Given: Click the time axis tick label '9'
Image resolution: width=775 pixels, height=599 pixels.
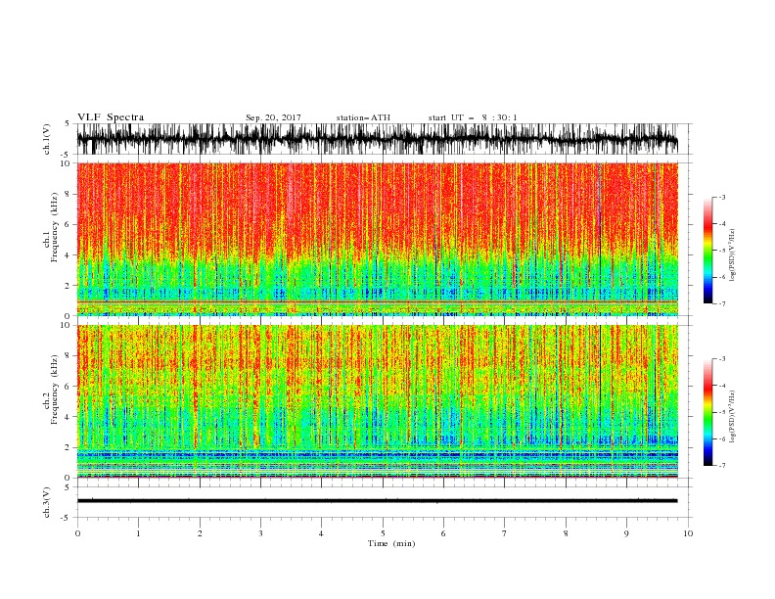Looking at the screenshot, I should pyautogui.click(x=626, y=533).
